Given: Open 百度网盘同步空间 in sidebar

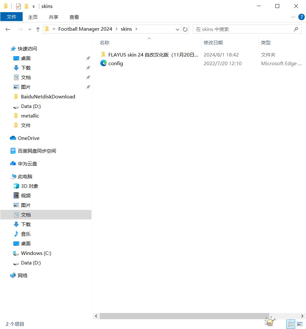Looking at the screenshot, I should (x=37, y=151).
